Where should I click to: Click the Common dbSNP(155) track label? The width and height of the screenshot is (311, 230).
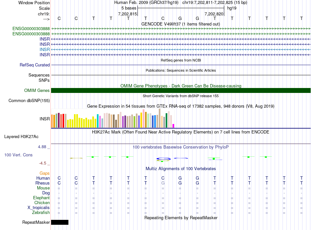[x=29, y=100]
